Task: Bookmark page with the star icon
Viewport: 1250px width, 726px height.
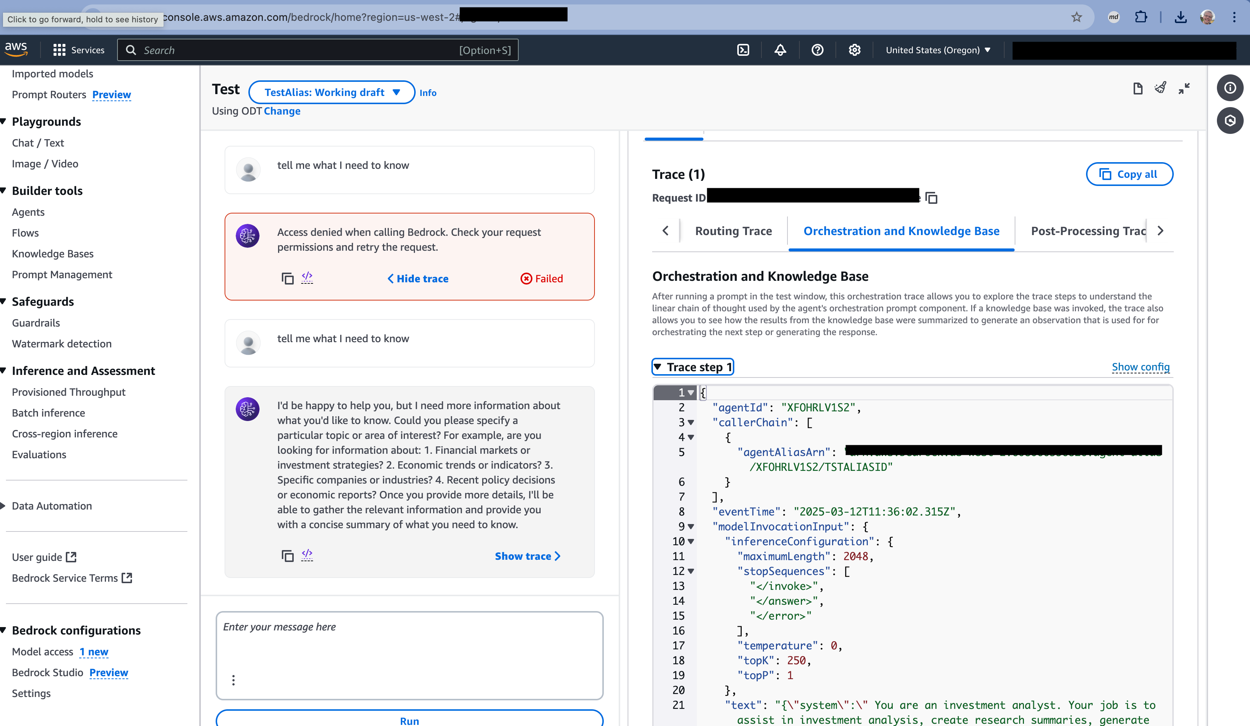Action: [x=1076, y=17]
